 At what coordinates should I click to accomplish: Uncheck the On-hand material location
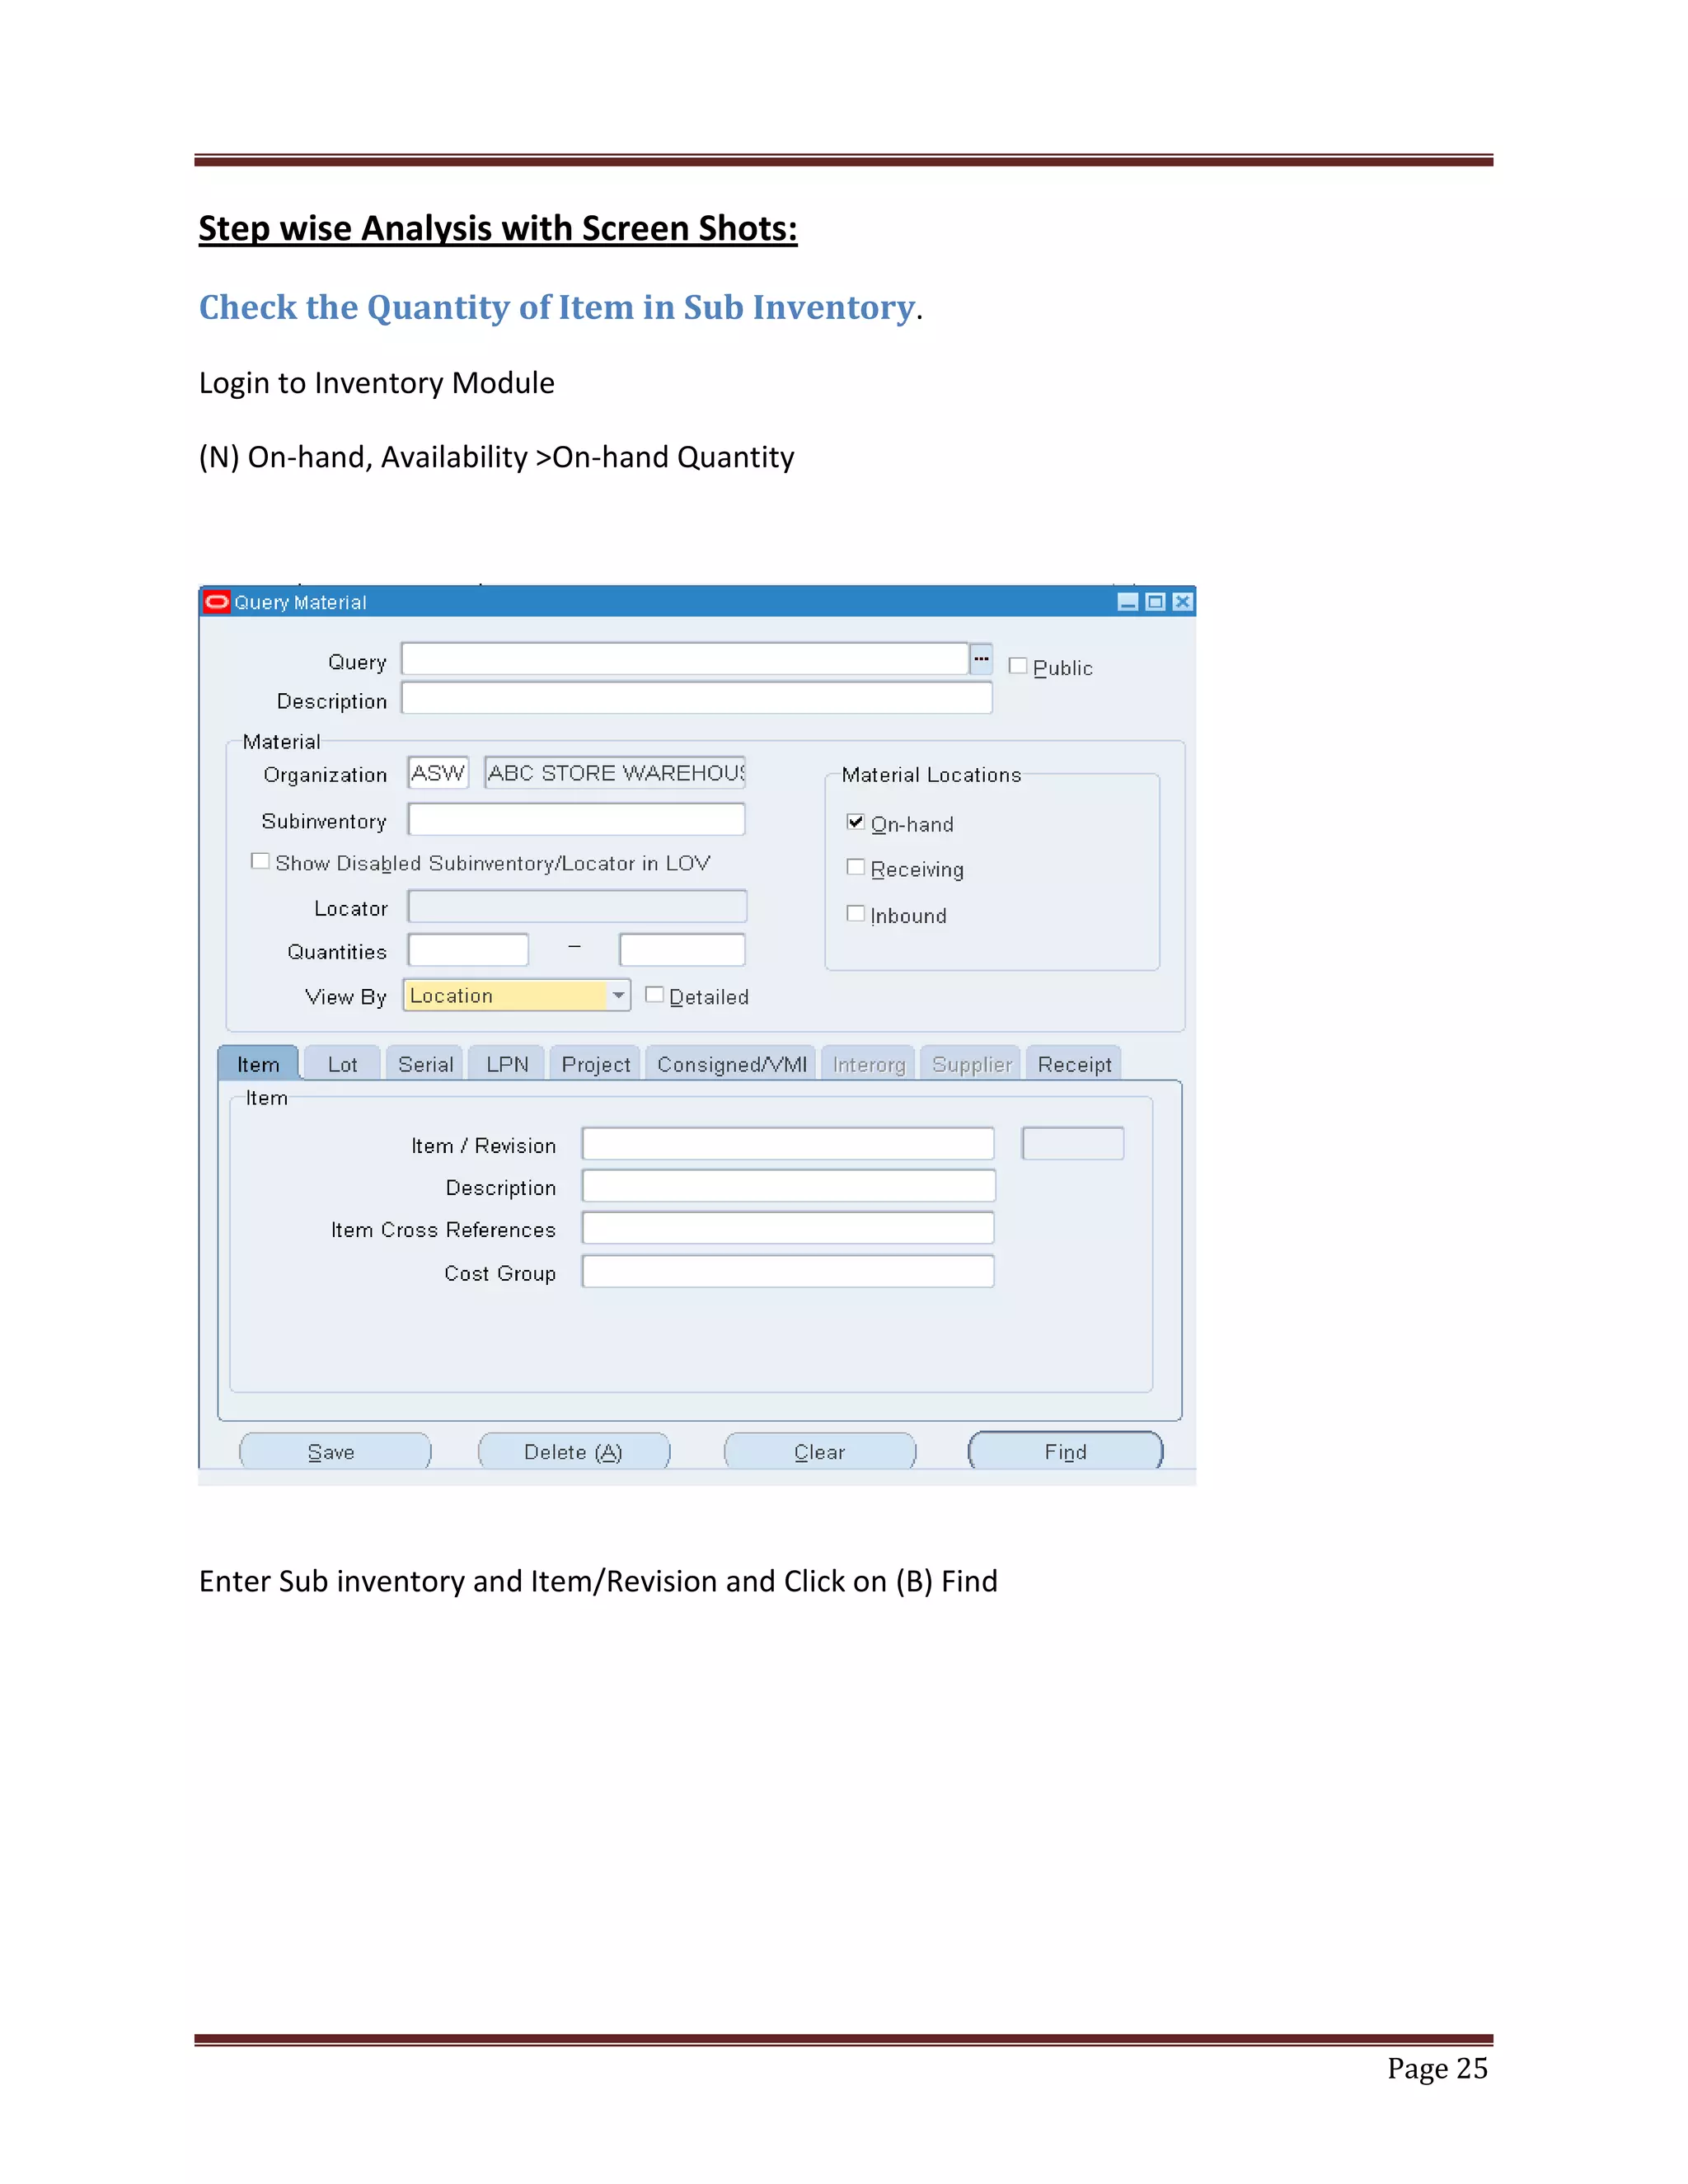click(855, 822)
